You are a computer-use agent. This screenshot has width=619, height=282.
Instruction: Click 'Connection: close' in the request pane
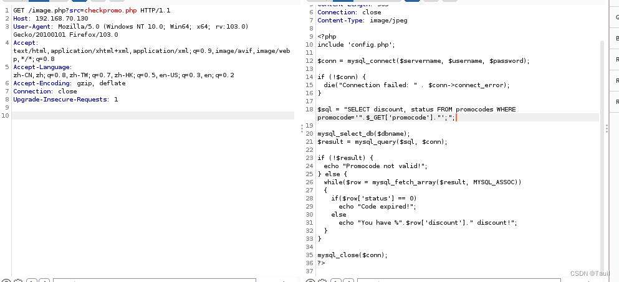(x=45, y=91)
